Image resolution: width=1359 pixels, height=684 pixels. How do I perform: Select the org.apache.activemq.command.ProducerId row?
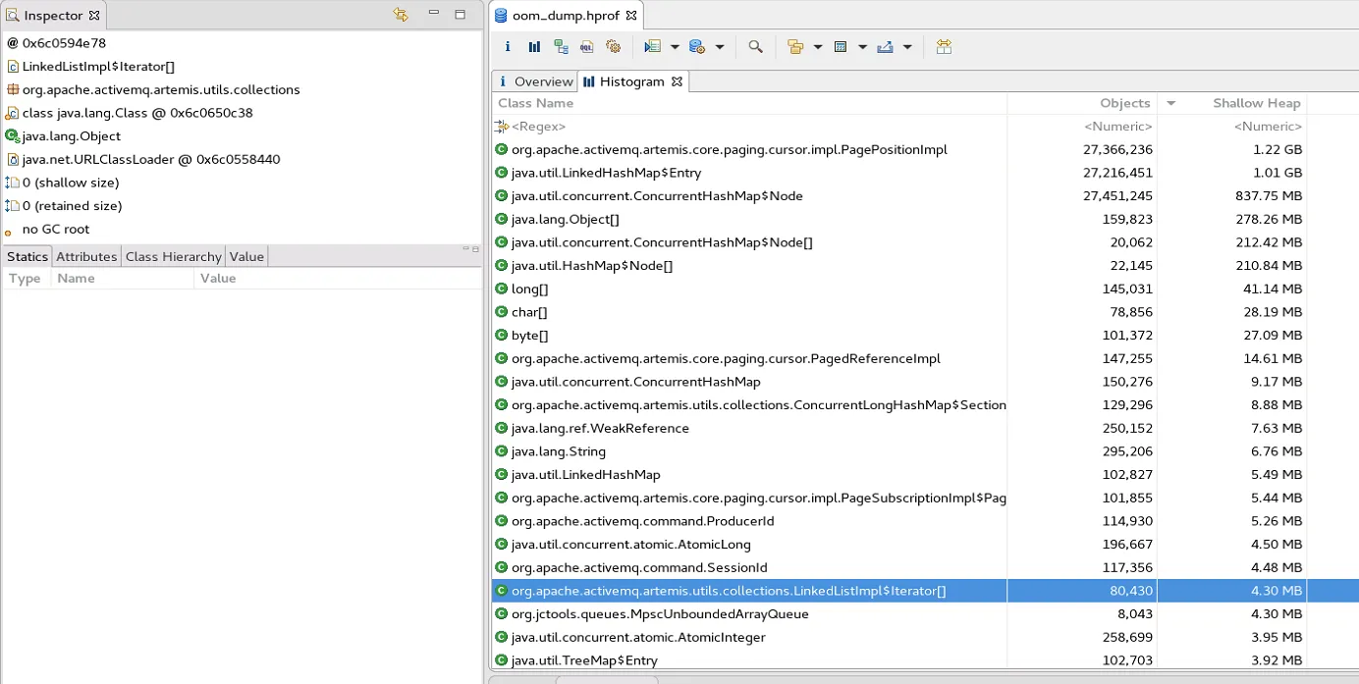[925, 521]
